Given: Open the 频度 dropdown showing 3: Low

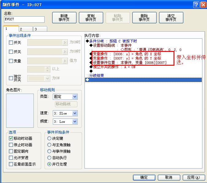Looking at the screenshot, I should (65, 122).
